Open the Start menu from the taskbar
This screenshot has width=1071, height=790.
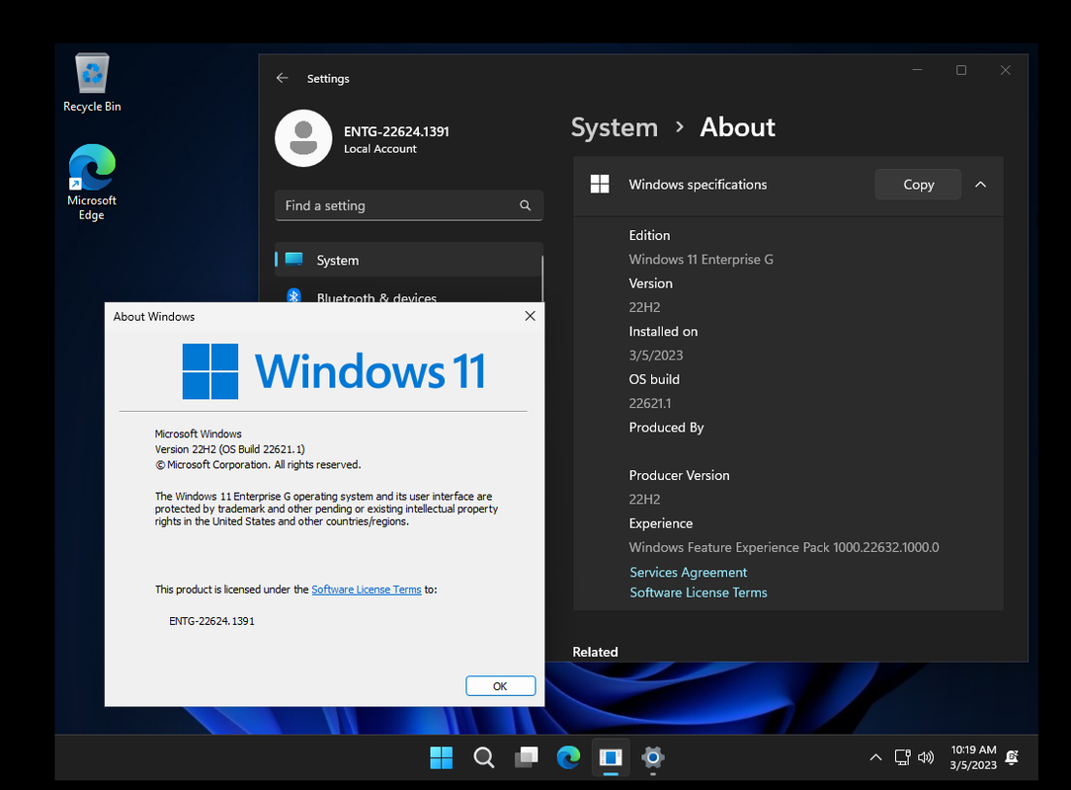(x=442, y=757)
